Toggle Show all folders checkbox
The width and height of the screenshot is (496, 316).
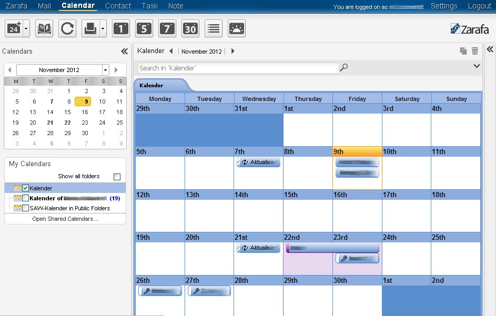tap(117, 177)
